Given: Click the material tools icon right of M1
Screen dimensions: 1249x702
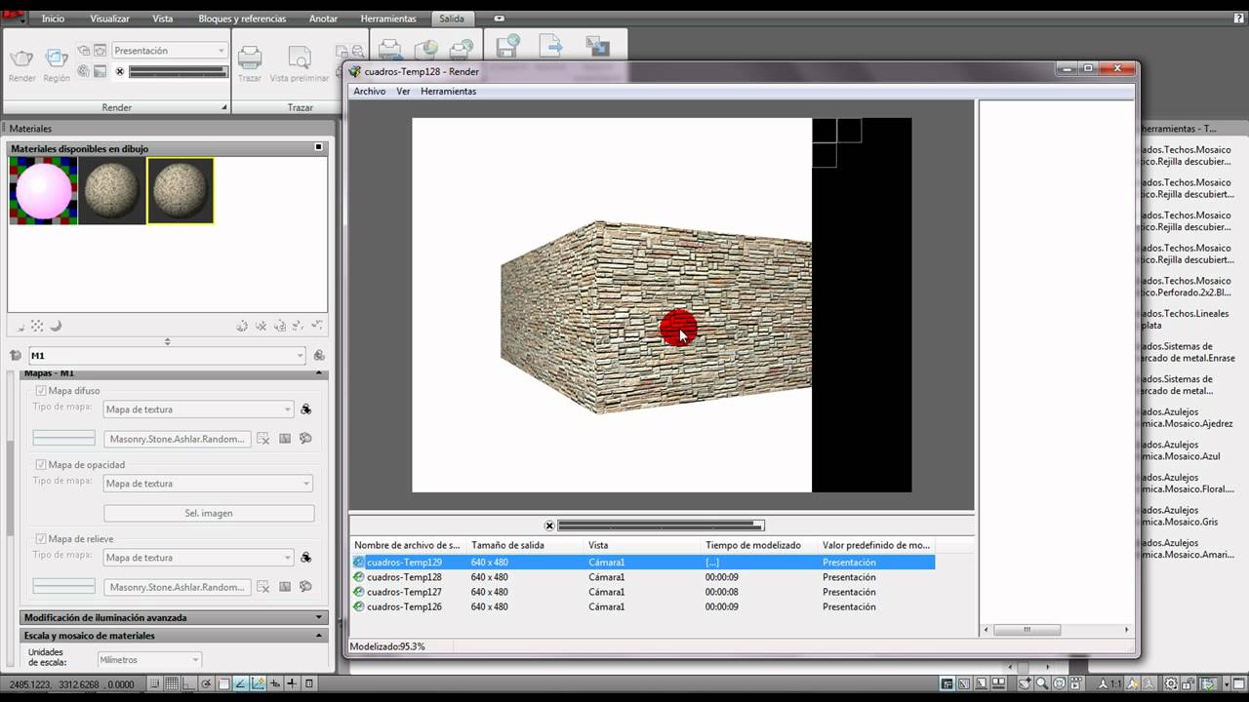Looking at the screenshot, I should pos(319,356).
